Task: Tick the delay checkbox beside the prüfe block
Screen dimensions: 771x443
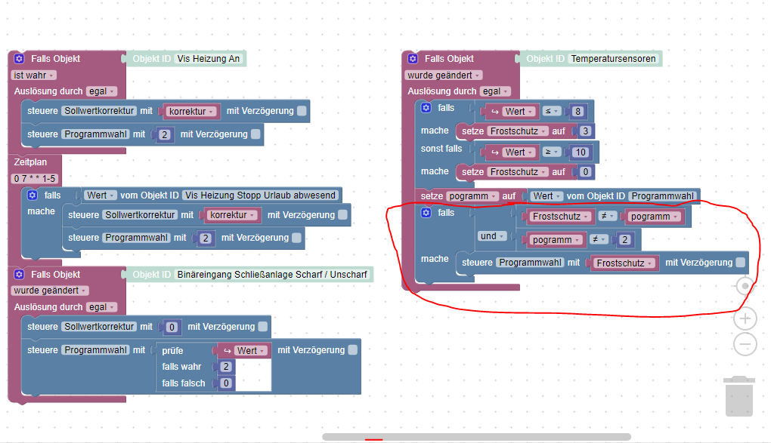Action: pyautogui.click(x=352, y=349)
